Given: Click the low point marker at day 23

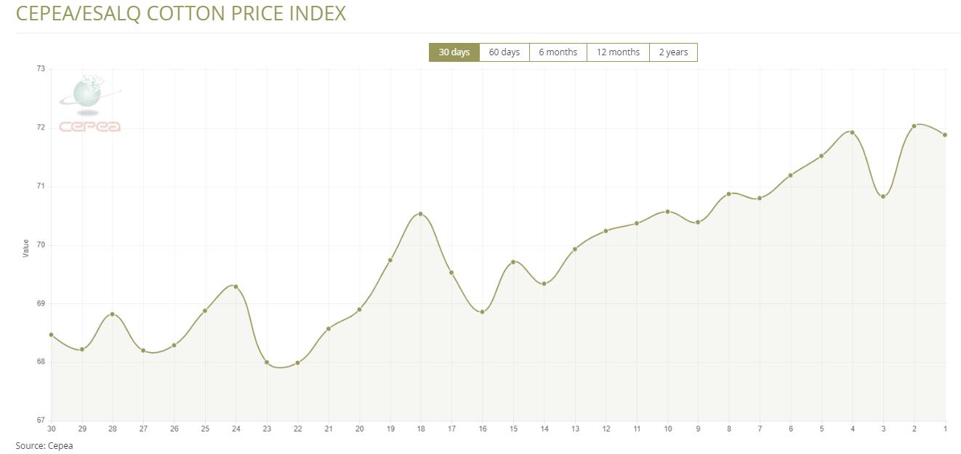Looking at the screenshot, I should coord(267,362).
